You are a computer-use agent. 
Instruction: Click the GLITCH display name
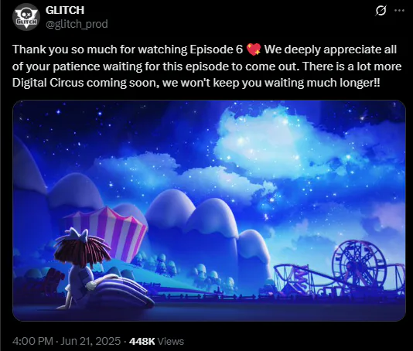(x=65, y=10)
